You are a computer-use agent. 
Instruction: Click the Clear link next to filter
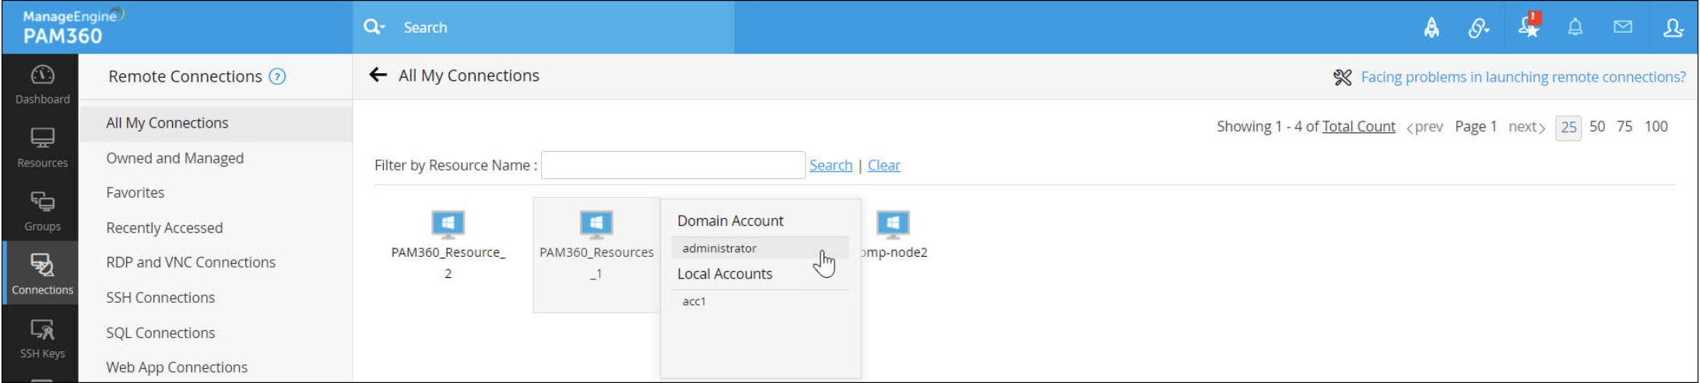click(884, 165)
